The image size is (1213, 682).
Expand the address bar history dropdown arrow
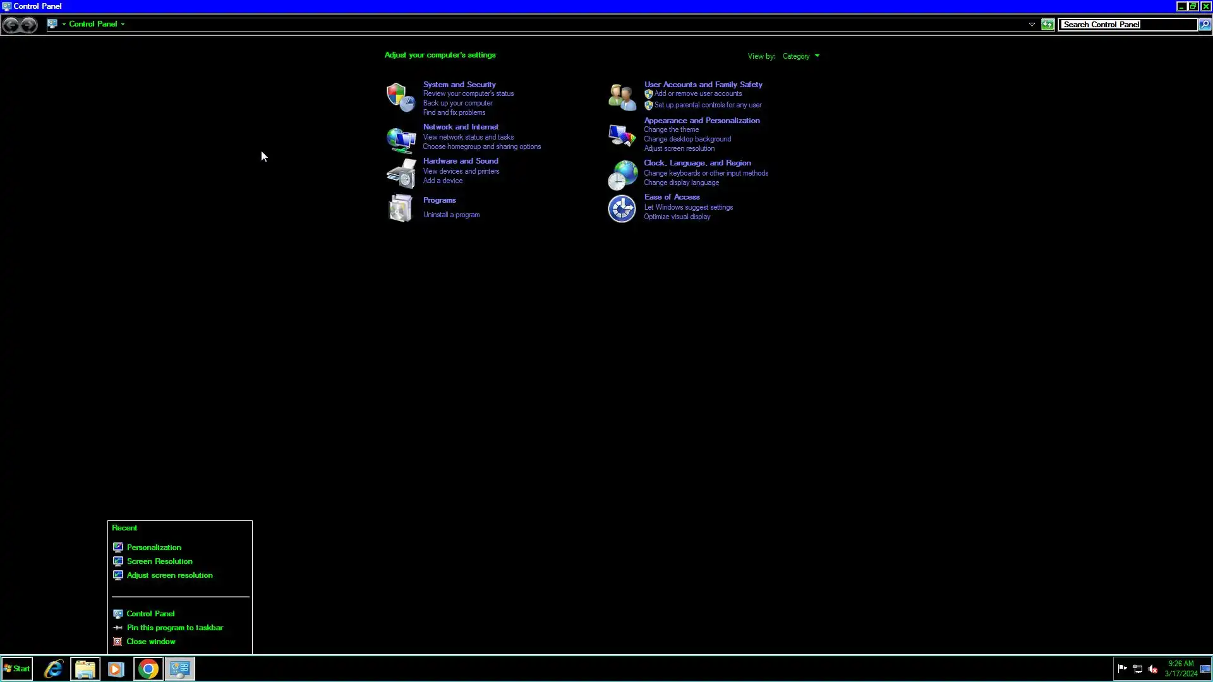point(1032,25)
